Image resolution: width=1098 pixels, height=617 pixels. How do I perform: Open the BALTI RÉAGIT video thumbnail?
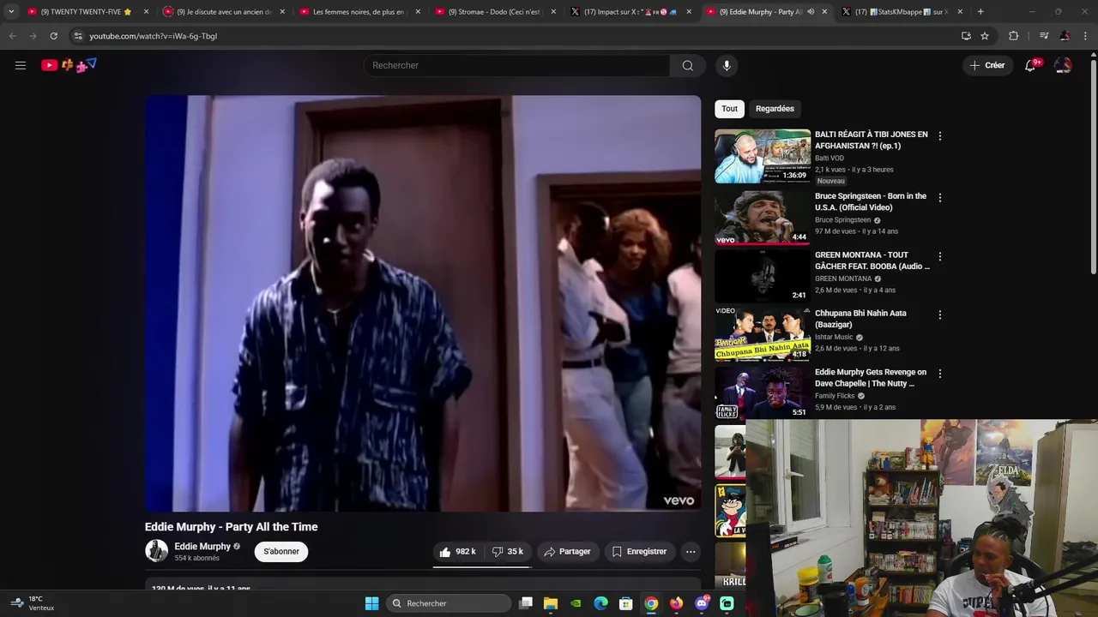pos(763,156)
